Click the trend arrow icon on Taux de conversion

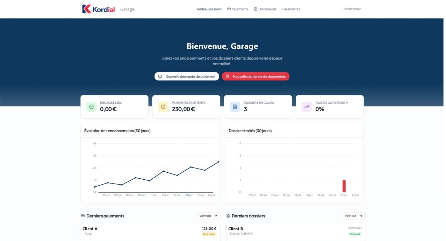point(306,107)
